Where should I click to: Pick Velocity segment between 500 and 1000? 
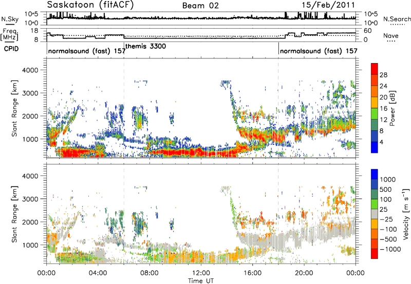375,184
